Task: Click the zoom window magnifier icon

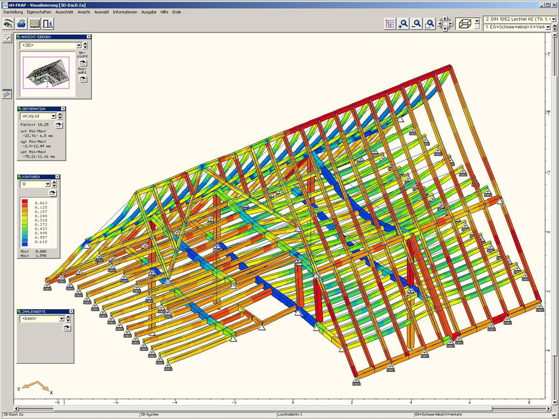Action: point(430,24)
